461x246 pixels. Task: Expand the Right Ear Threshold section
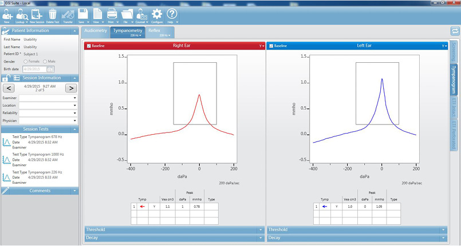coord(174,229)
